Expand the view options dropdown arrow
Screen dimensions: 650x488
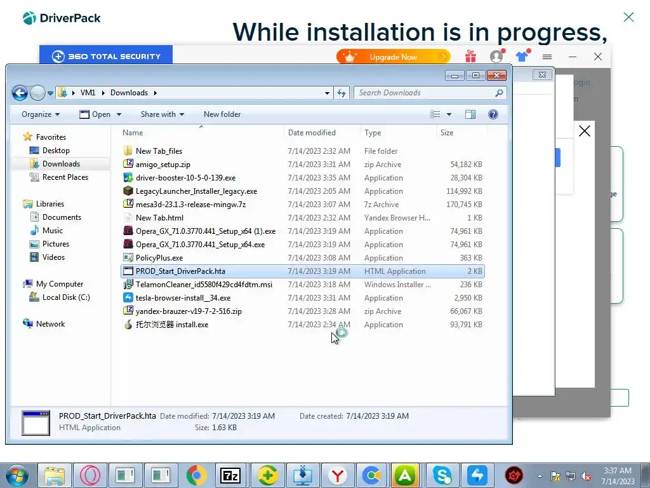tap(449, 114)
